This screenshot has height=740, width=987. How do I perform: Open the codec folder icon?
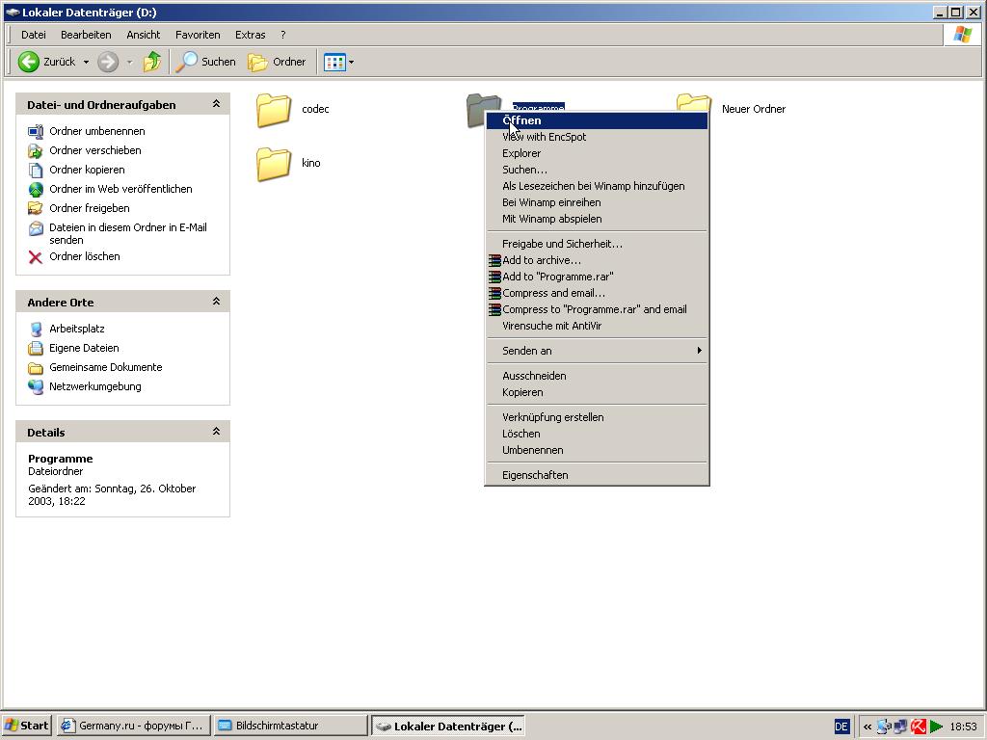[274, 110]
